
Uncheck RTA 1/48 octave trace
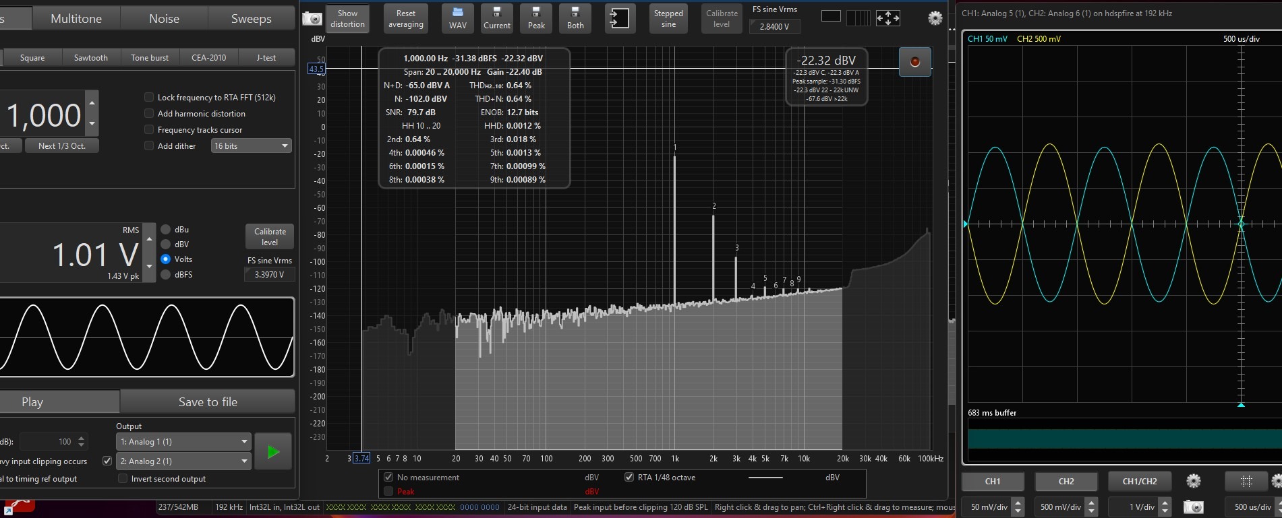[629, 477]
